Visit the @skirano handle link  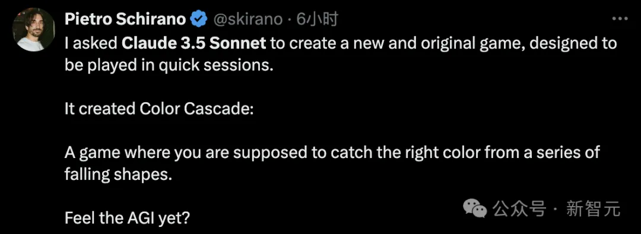point(247,20)
